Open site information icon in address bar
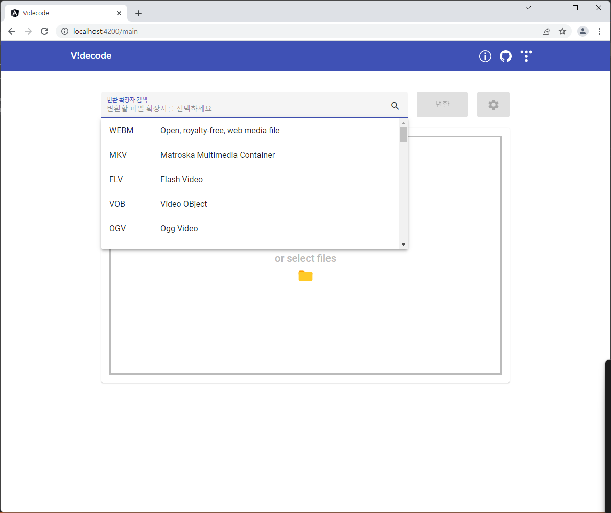Viewport: 611px width, 513px height. click(x=65, y=31)
